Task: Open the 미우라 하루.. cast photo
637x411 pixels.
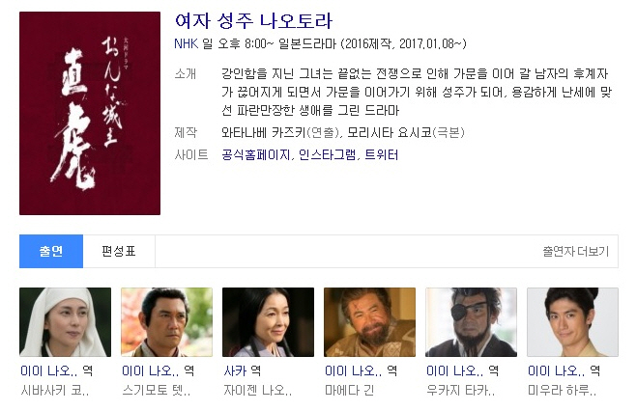Action: point(573,322)
